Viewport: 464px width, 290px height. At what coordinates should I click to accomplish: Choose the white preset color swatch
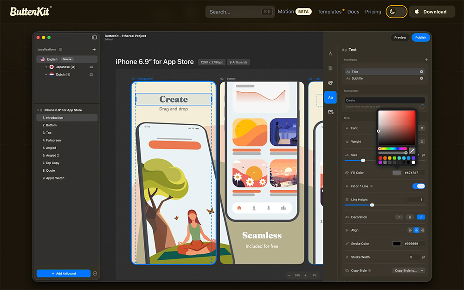(x=413, y=162)
